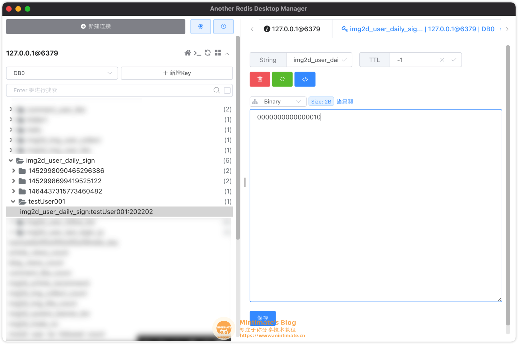Click the img2d_user_daily_sign folder icon
The image size is (518, 344).
click(20, 160)
